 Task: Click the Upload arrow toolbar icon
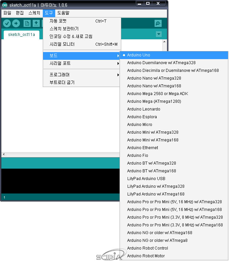pos(16,24)
